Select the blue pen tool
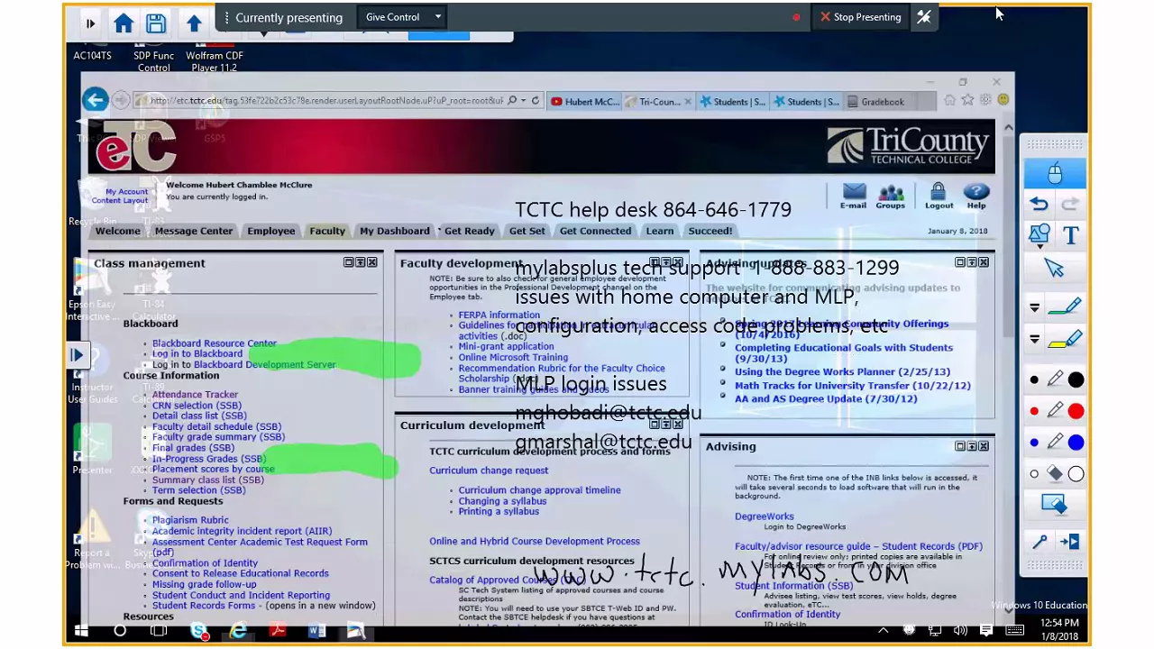Screen dimensions: 1154x649 (1055, 443)
